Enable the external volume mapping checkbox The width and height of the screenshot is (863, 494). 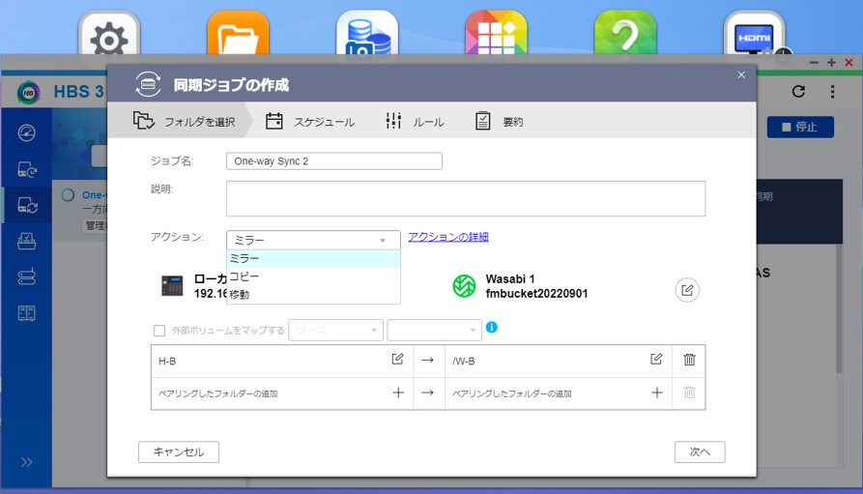pos(159,331)
